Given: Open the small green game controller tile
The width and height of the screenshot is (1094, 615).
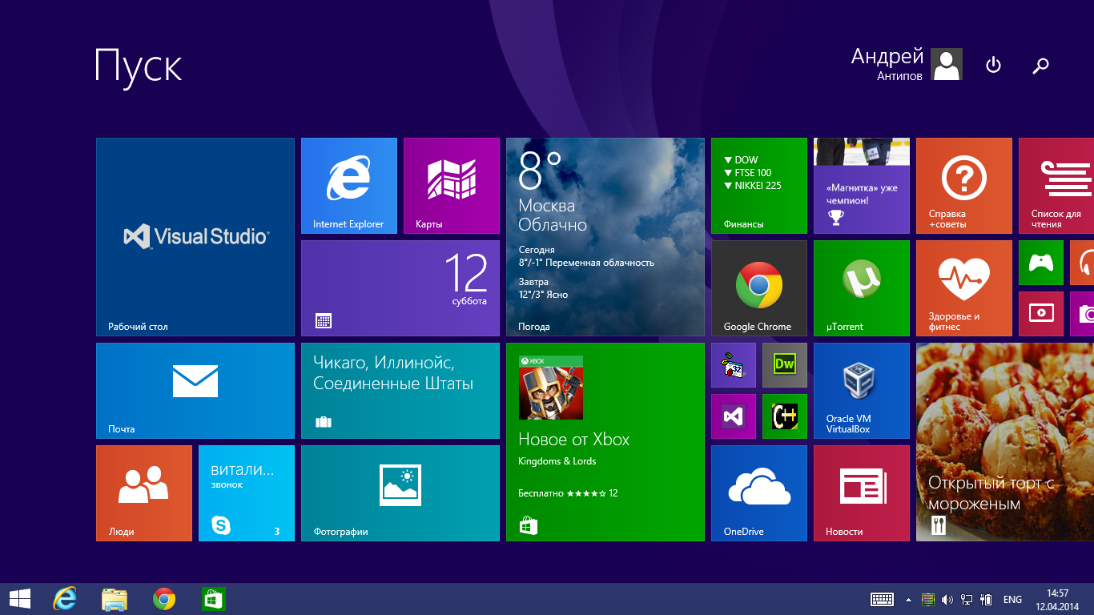Looking at the screenshot, I should (1041, 263).
